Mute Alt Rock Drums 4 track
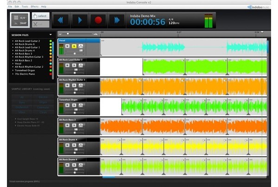Screen dimensions: 278x187 click(67, 145)
